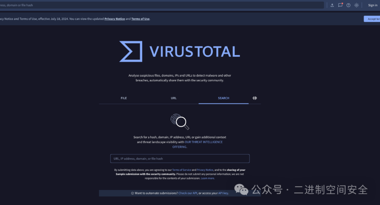Click the icon right of SEARCH tab

click(255, 98)
